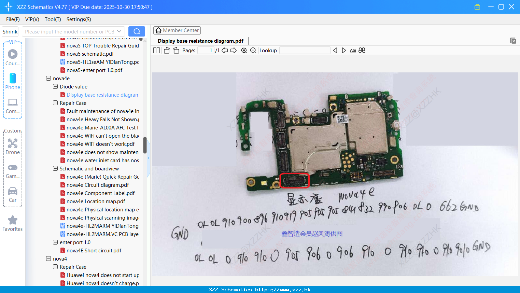Open nova4E Short circuit.pdf
520x293 pixels.
click(94, 251)
